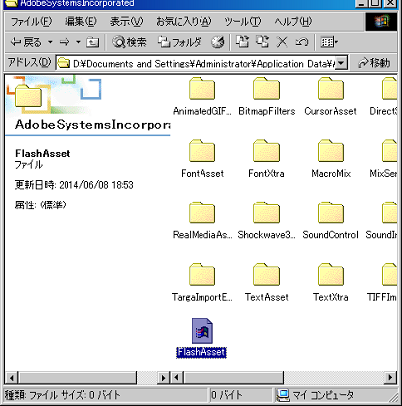This screenshot has width=402, height=406.
Task: Click the 移動 (Go) button
Action: [x=374, y=63]
